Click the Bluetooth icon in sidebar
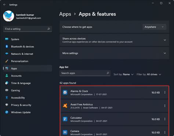This screenshot has width=174, height=136. point(7,46)
